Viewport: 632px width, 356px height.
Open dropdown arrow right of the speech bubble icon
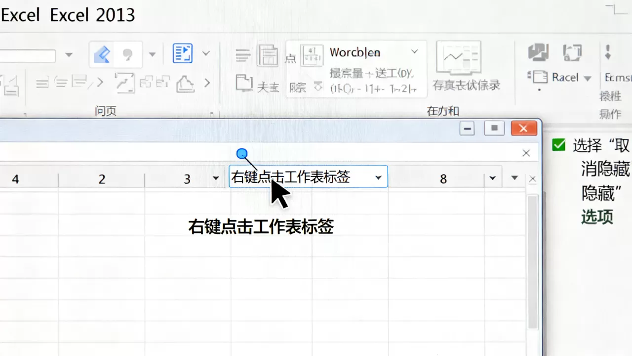152,54
